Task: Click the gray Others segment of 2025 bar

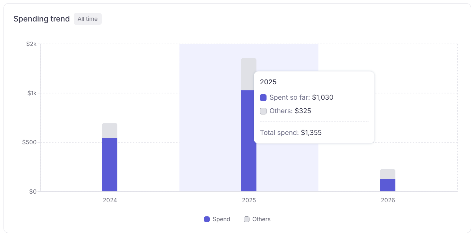Action: 249,74
